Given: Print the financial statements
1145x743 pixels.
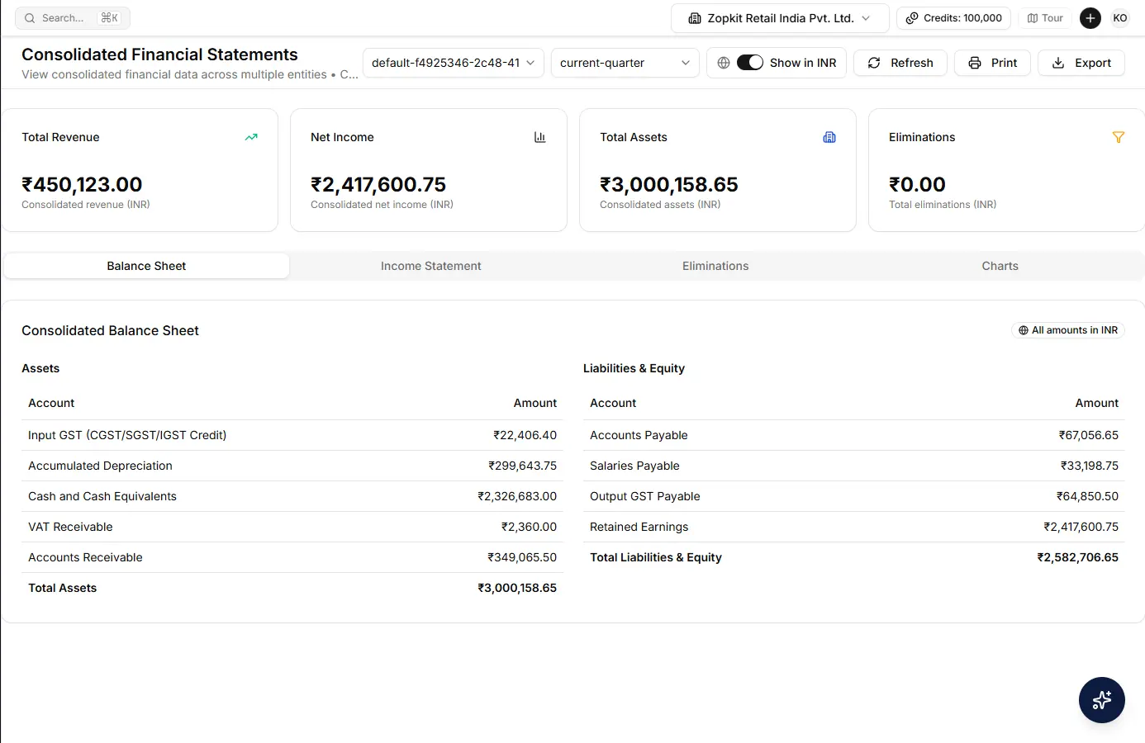Looking at the screenshot, I should pyautogui.click(x=992, y=63).
